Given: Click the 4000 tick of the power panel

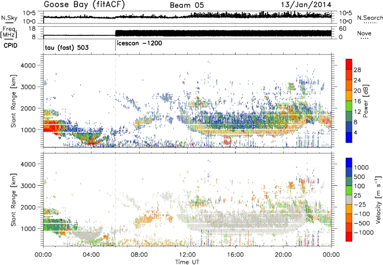Looking at the screenshot, I should tap(28, 66).
